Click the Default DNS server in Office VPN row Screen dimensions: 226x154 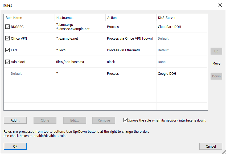point(163,39)
